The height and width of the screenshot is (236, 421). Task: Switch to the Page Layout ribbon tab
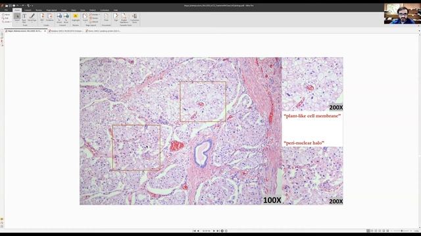click(51, 10)
